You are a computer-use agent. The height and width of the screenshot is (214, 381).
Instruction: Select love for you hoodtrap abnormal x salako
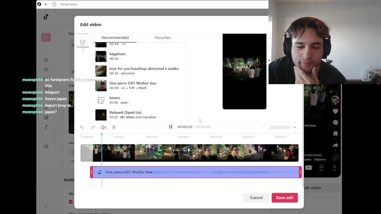139,71
